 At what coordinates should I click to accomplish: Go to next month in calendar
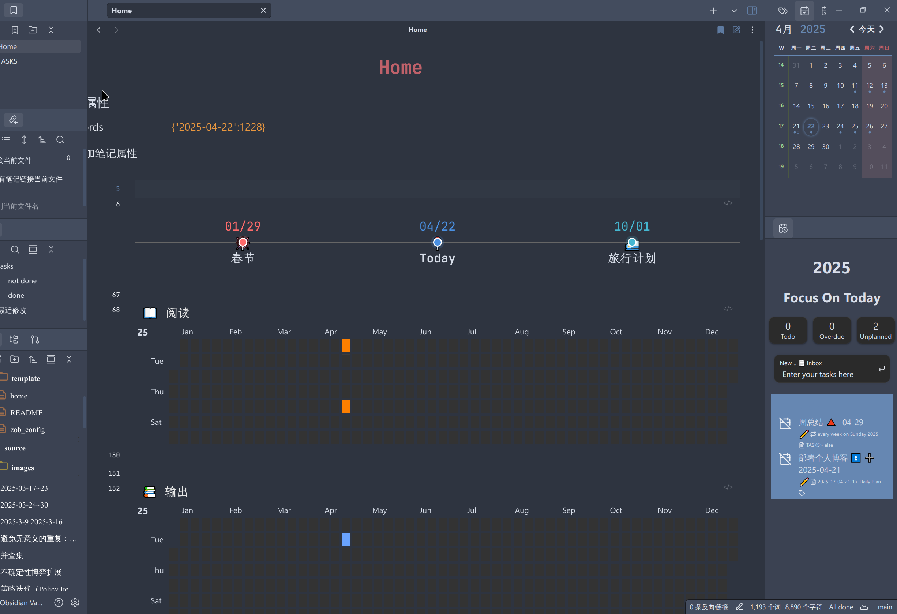[x=882, y=29]
